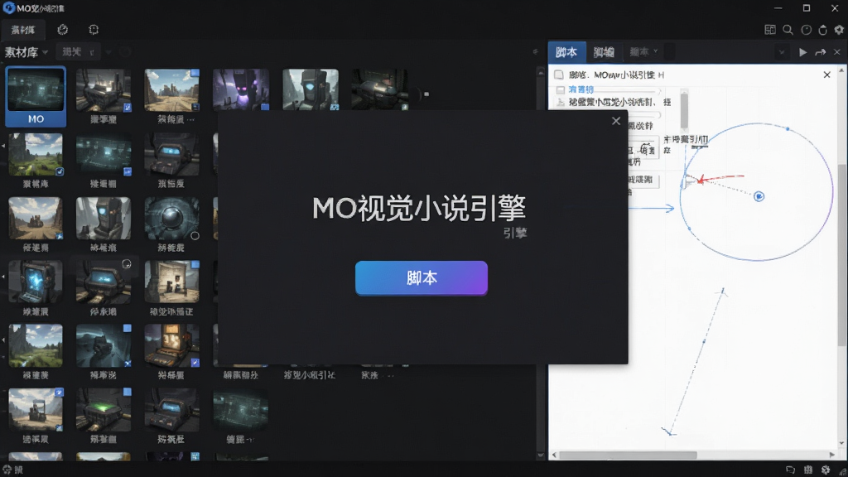This screenshot has height=477, width=848.
Task: Click the blue badge on desert road thumbnail
Action: tap(195, 73)
